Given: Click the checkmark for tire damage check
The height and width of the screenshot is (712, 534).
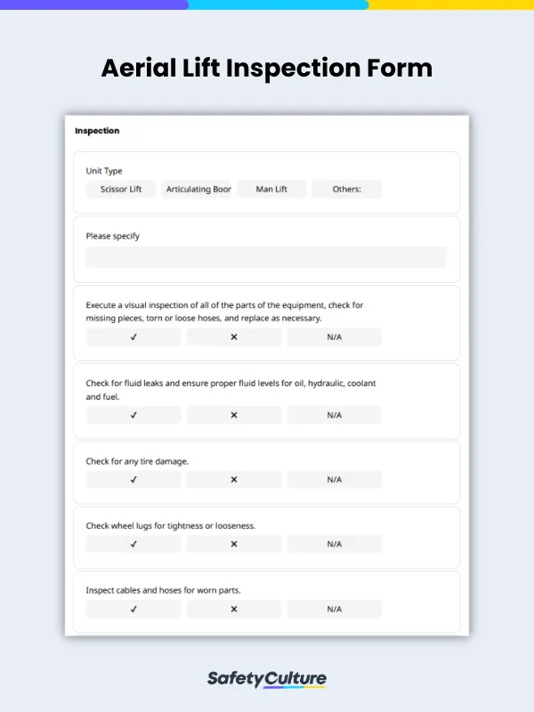Looking at the screenshot, I should (x=133, y=479).
